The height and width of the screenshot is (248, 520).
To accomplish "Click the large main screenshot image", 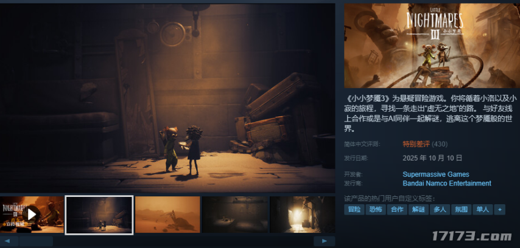I will (x=167, y=97).
